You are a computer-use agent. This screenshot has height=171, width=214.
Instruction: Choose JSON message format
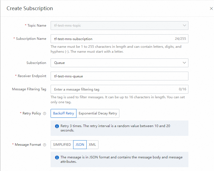80,145
